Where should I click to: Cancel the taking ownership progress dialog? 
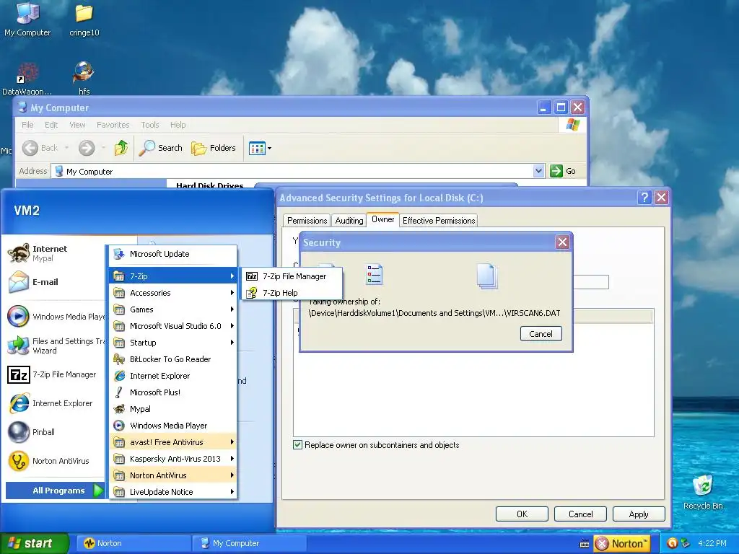tap(541, 333)
